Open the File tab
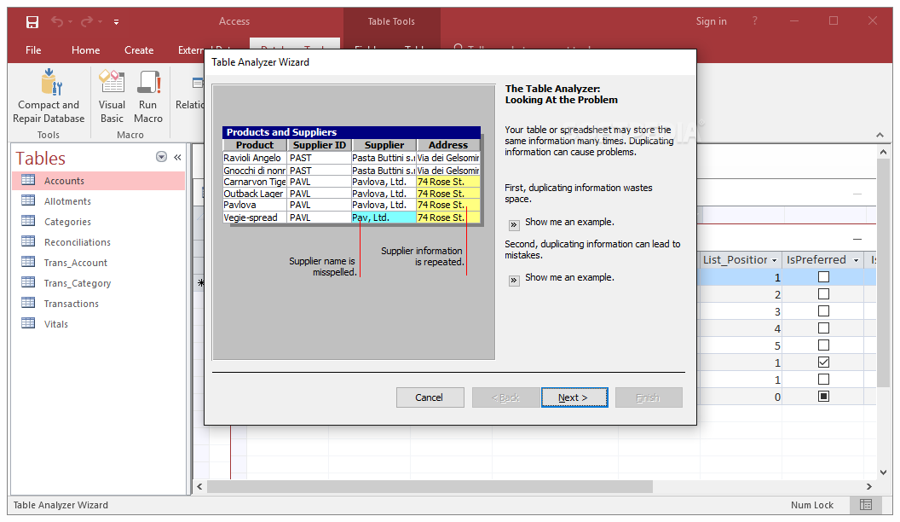Screen dimensions: 900x522 click(x=33, y=50)
